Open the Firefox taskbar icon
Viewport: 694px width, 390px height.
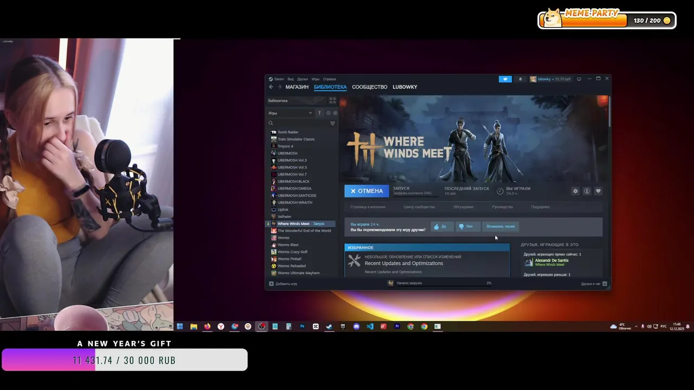(x=207, y=327)
